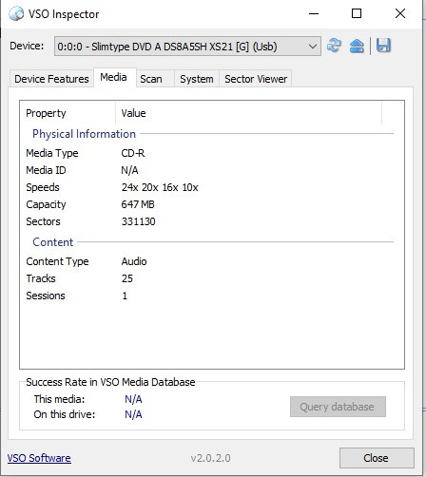
Task: Click the Audio content type value
Action: coord(134,261)
